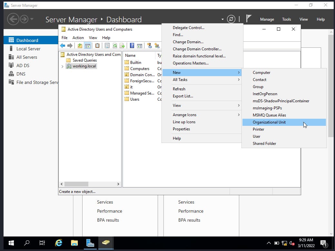This screenshot has height=251, width=335.
Task: Open the New submenu arrow
Action: tap(239, 73)
